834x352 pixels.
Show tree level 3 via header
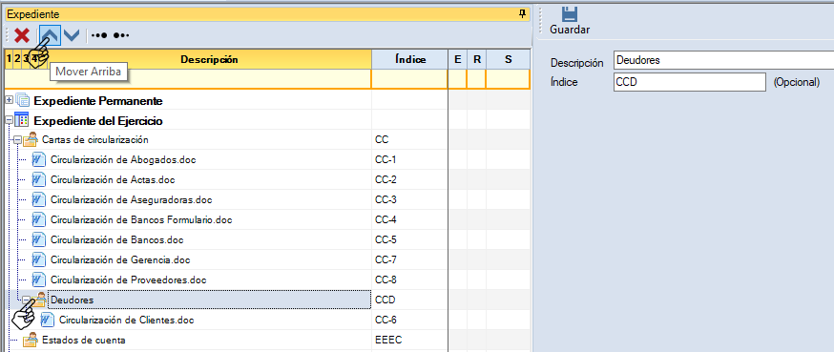point(25,59)
